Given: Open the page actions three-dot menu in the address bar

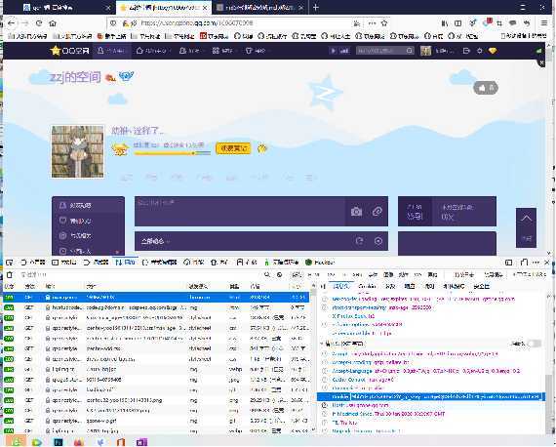Looking at the screenshot, I should click(372, 23).
